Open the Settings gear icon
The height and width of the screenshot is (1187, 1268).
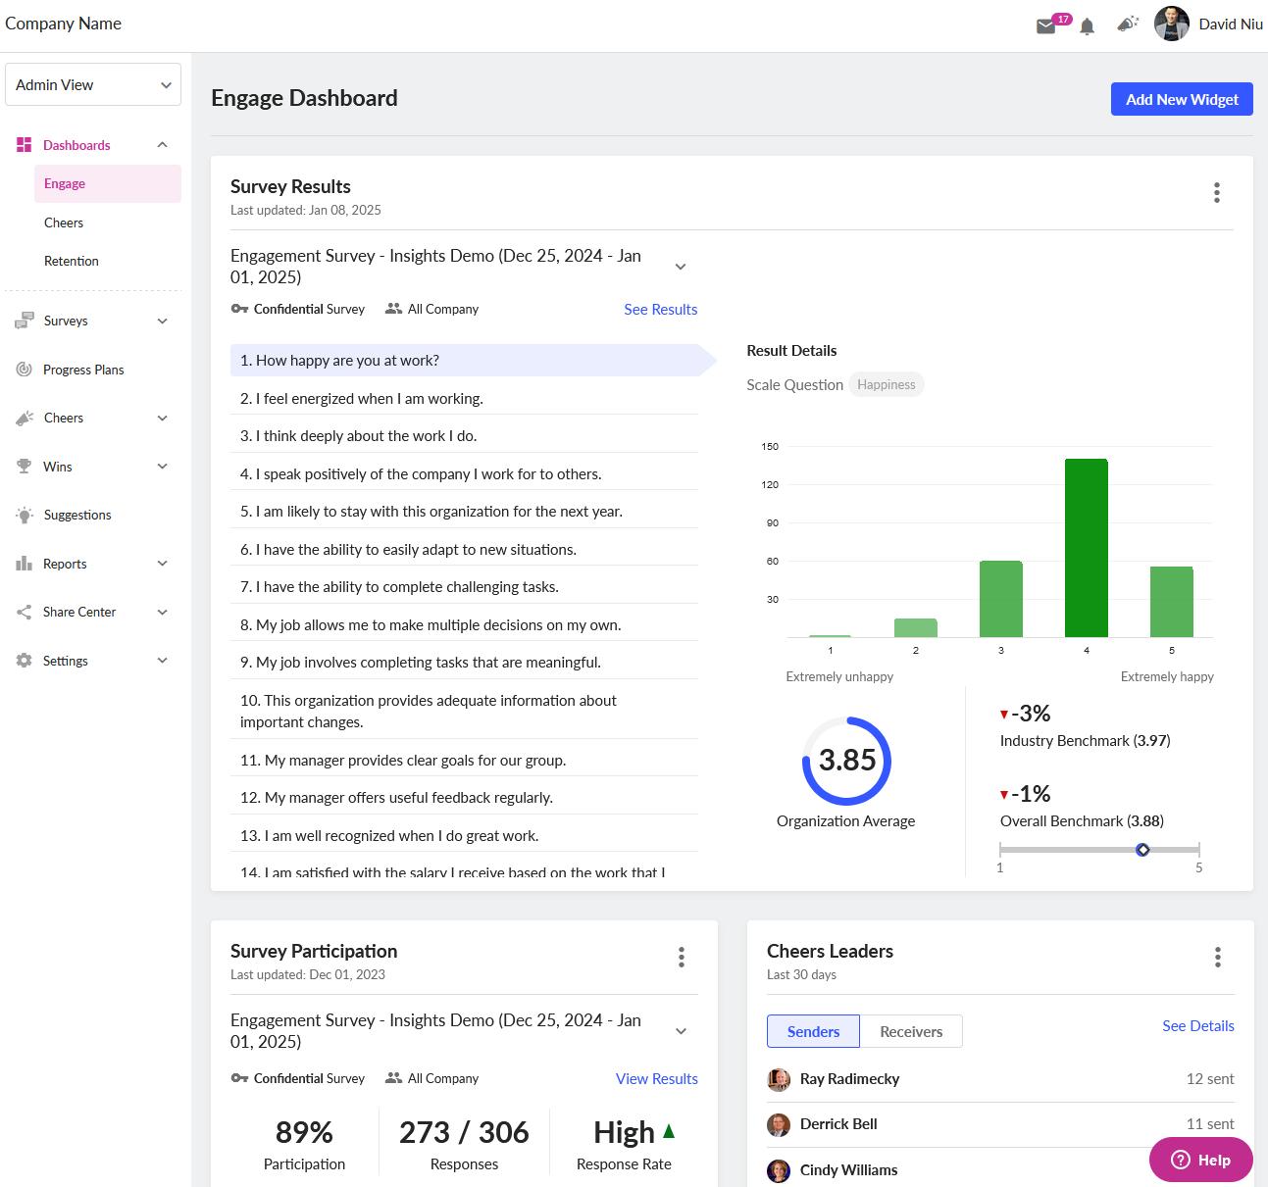tap(23, 661)
